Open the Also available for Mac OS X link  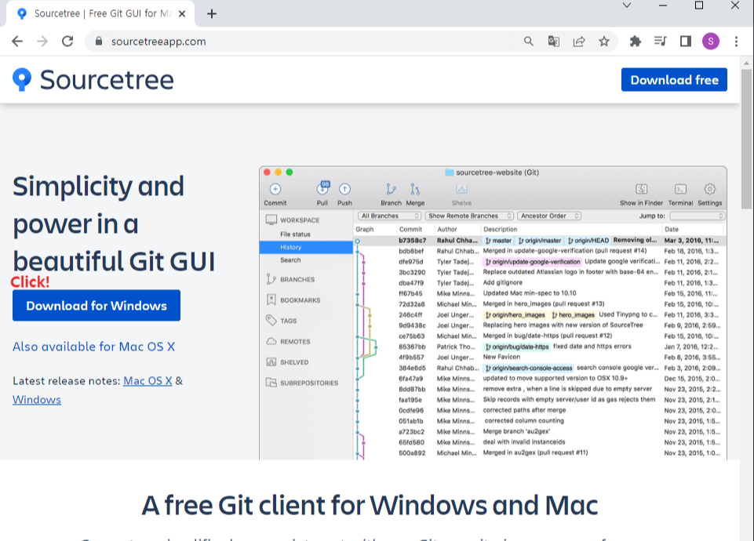coord(94,347)
